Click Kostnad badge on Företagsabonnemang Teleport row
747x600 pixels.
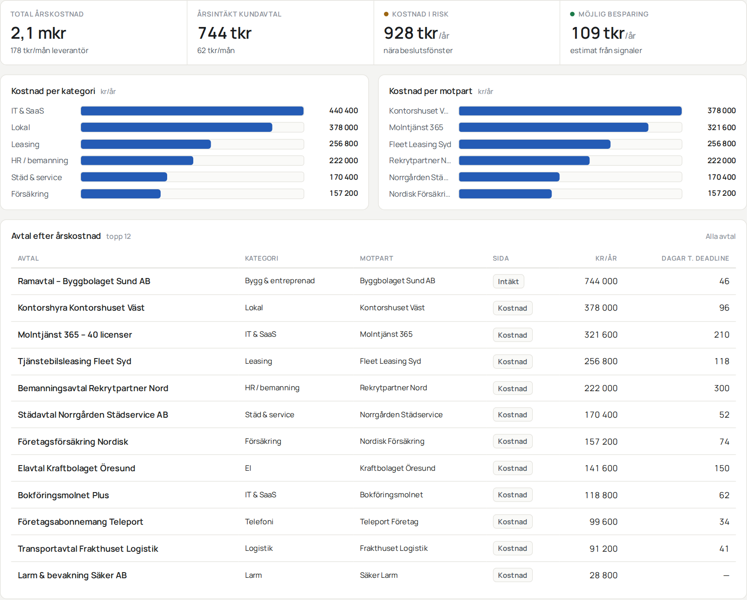(x=513, y=522)
